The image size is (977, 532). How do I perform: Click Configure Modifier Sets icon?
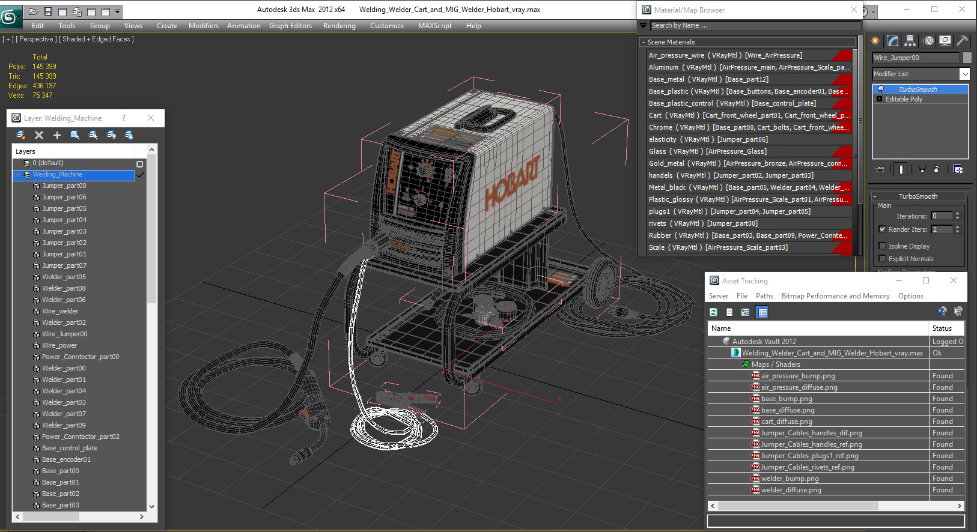[958, 169]
